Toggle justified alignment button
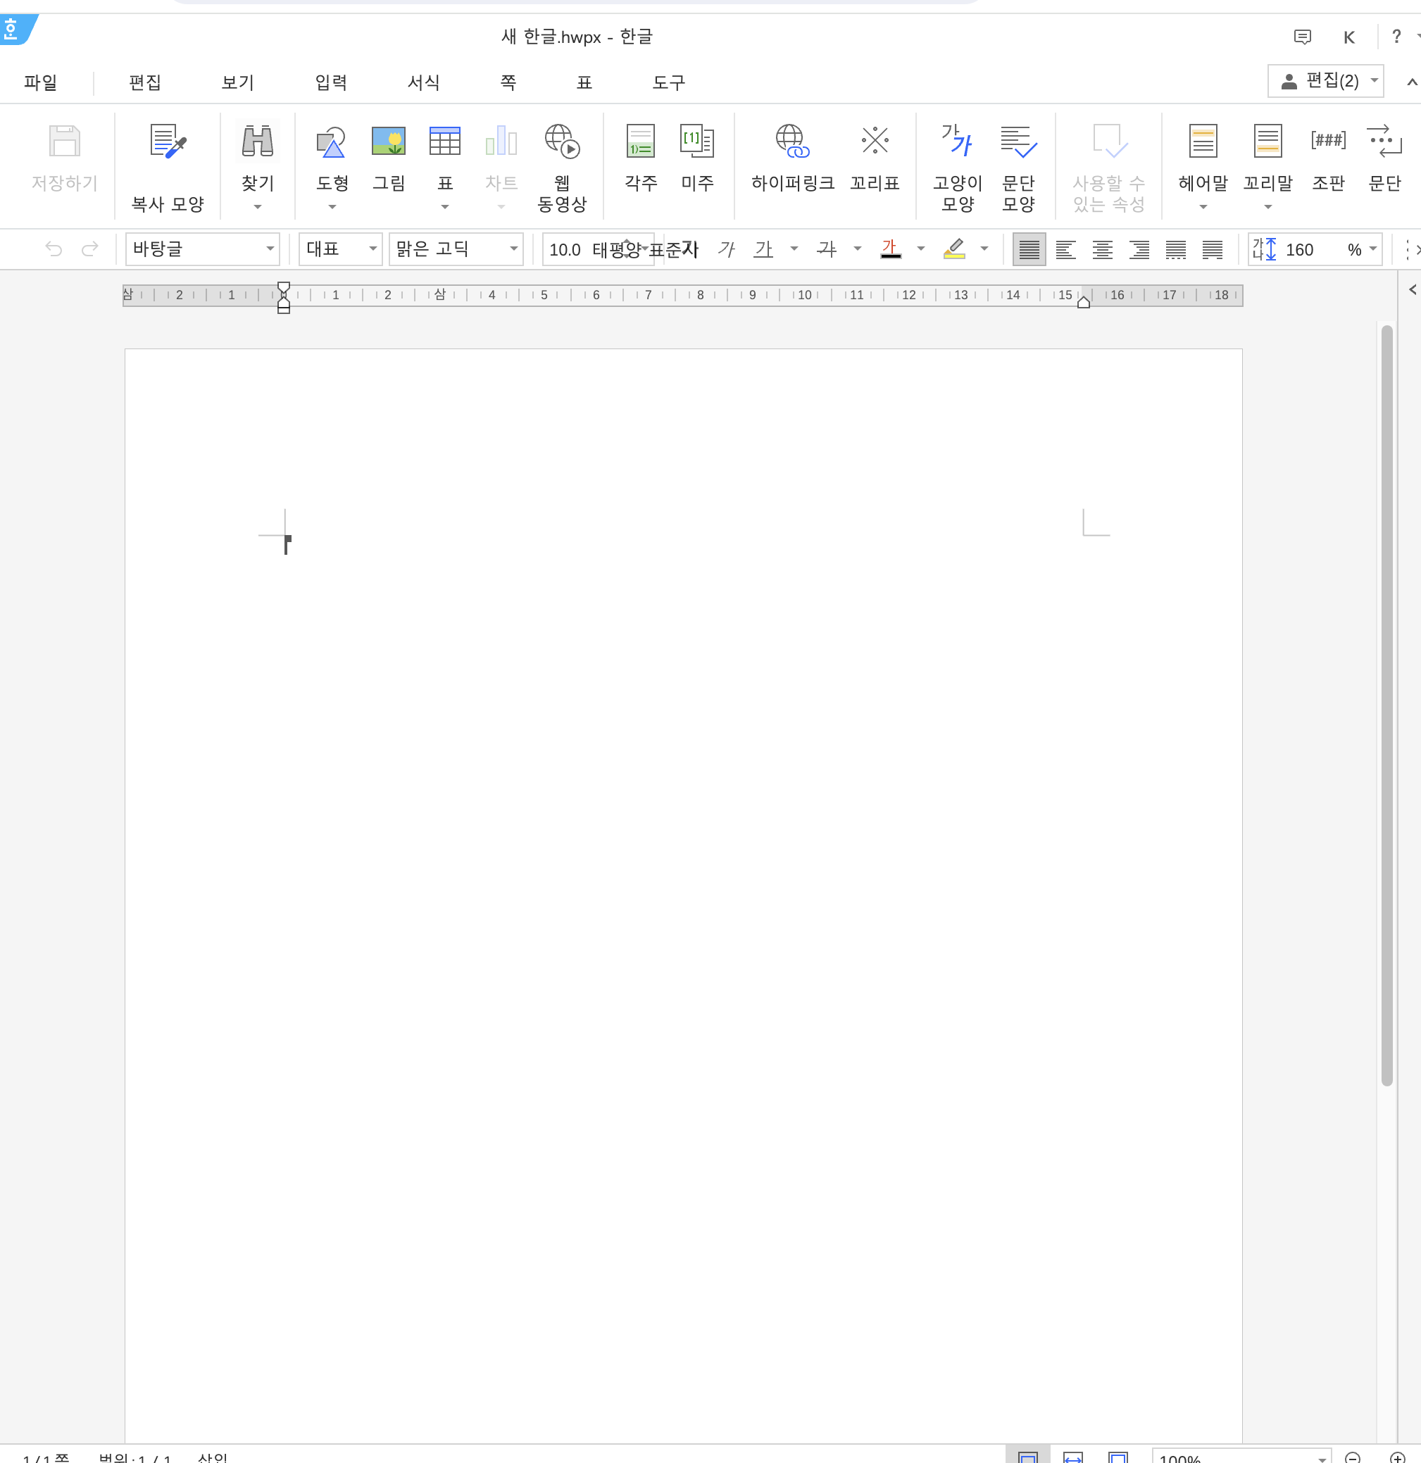Viewport: 1421px width, 1463px height. point(1028,249)
